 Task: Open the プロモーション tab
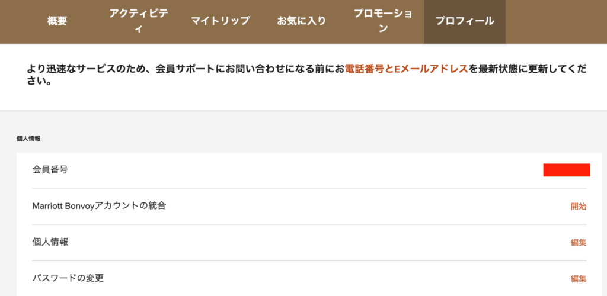click(x=383, y=21)
